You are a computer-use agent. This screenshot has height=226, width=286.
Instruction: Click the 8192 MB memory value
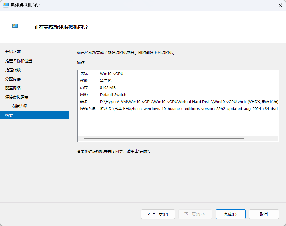pyautogui.click(x=108, y=88)
